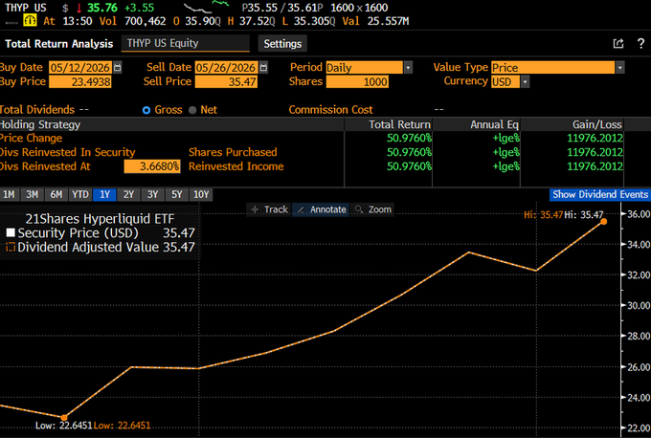Activate the Track chart tool
The height and width of the screenshot is (438, 651).
tap(269, 209)
